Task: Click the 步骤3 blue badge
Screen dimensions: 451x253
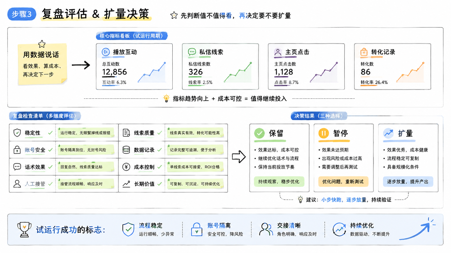Action: (x=22, y=14)
